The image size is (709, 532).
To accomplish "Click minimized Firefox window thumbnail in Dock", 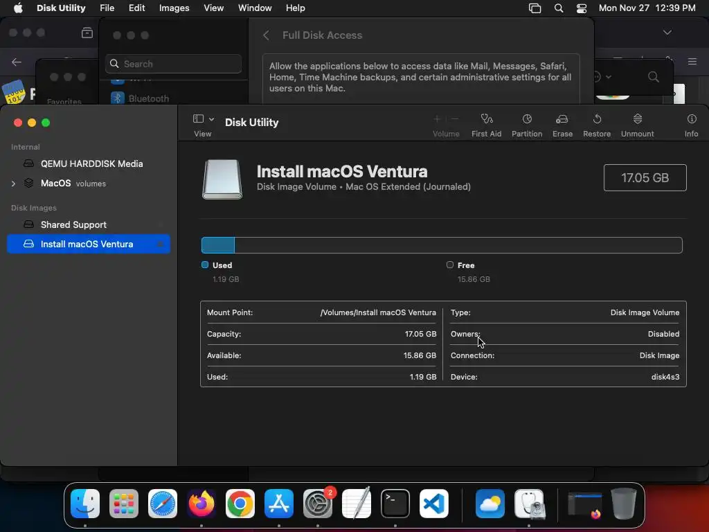I will 585,505.
